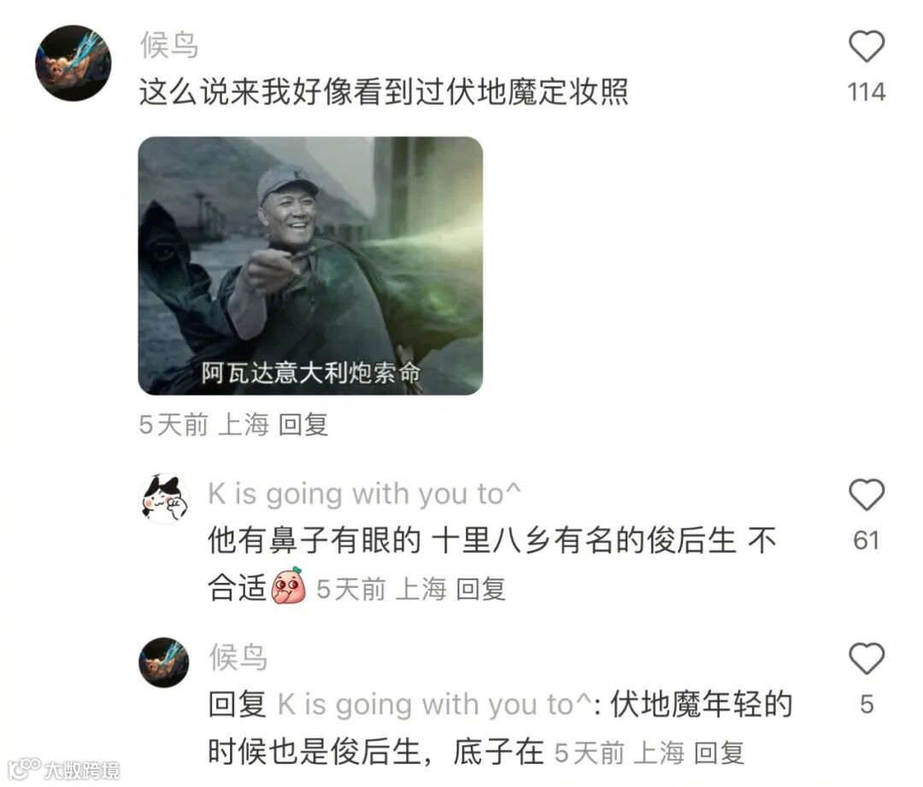Tap the peach emoji in the reply
Screen dimensions: 923x787
[289, 585]
